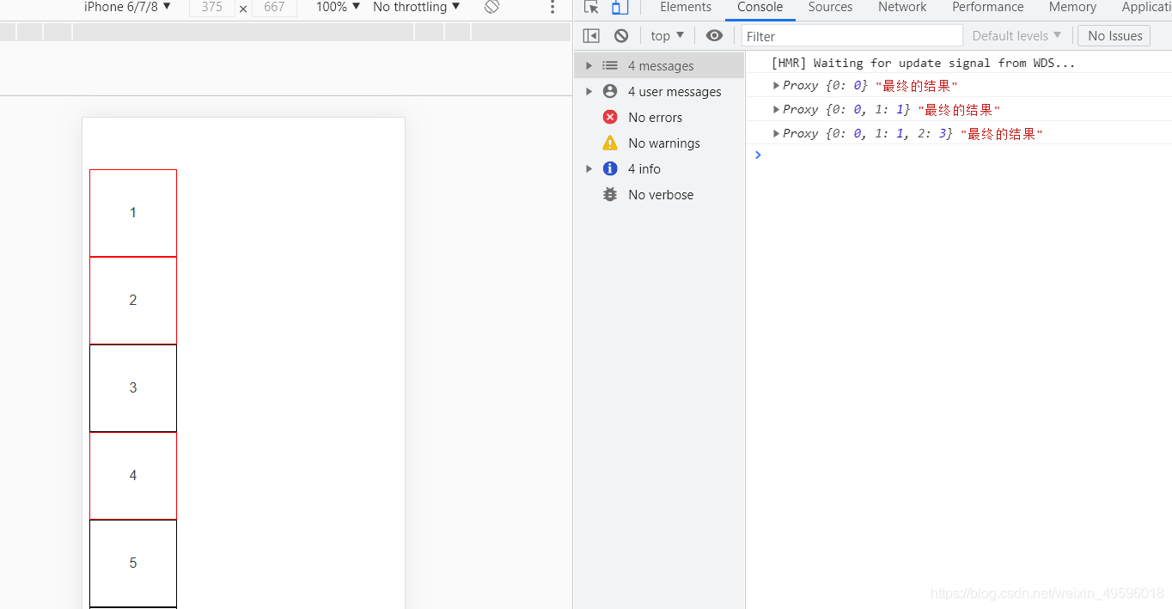Image resolution: width=1172 pixels, height=609 pixels.
Task: Switch to the Network tab
Action: (x=901, y=7)
